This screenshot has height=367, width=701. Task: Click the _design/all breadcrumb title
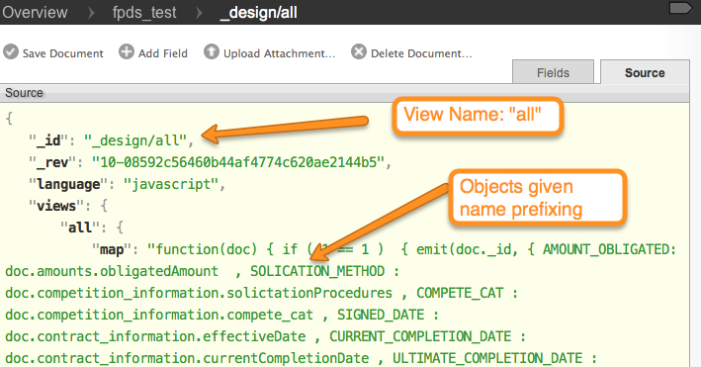(x=259, y=13)
